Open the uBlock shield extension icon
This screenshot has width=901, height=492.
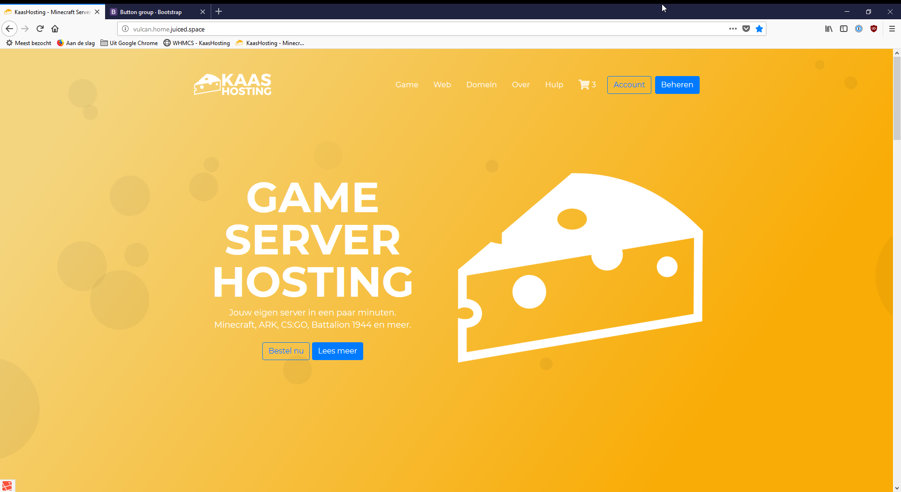pos(874,29)
